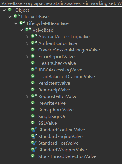Screen dimensions: 122x164
Task: Collapse the LifecycleBase node chevron
Action: click(x=10, y=17)
